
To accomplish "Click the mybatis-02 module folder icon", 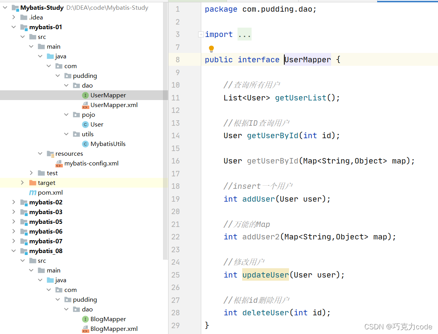I will pos(24,202).
